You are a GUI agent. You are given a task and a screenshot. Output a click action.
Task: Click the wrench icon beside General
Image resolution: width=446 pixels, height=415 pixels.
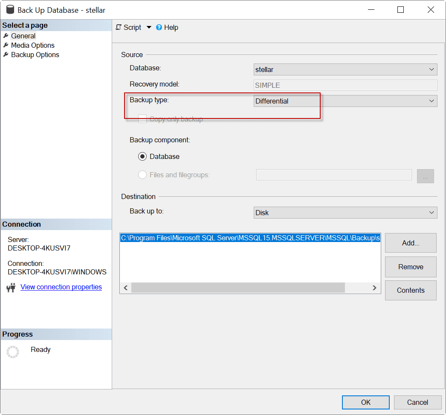click(6, 36)
